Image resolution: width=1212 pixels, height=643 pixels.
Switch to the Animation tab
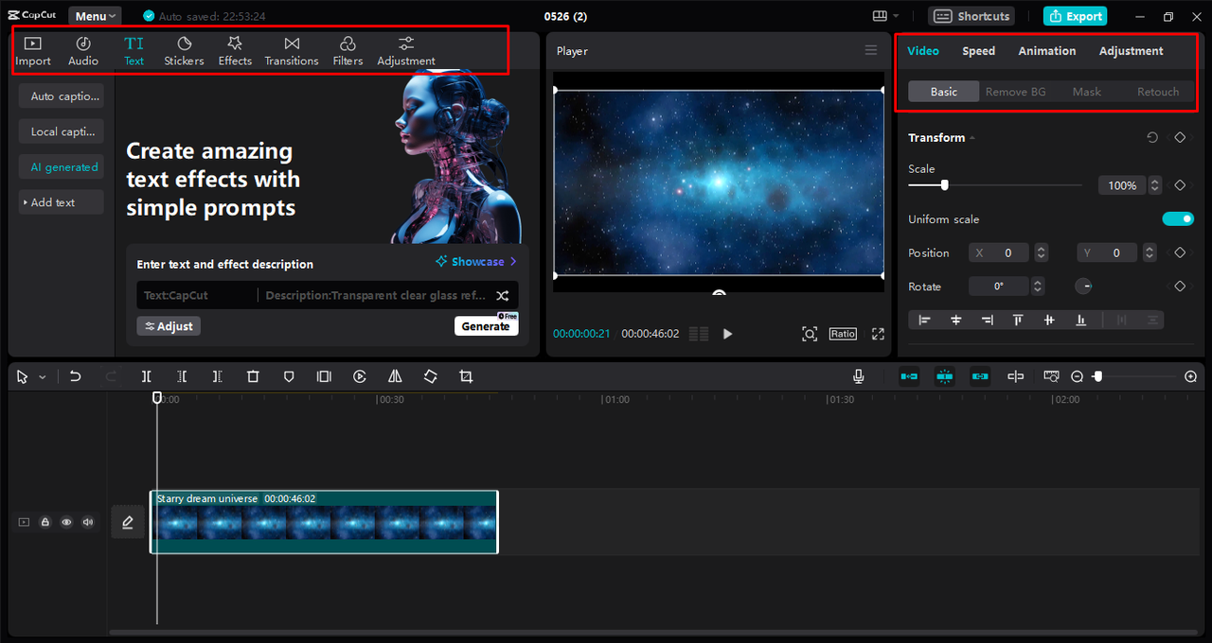(x=1046, y=51)
